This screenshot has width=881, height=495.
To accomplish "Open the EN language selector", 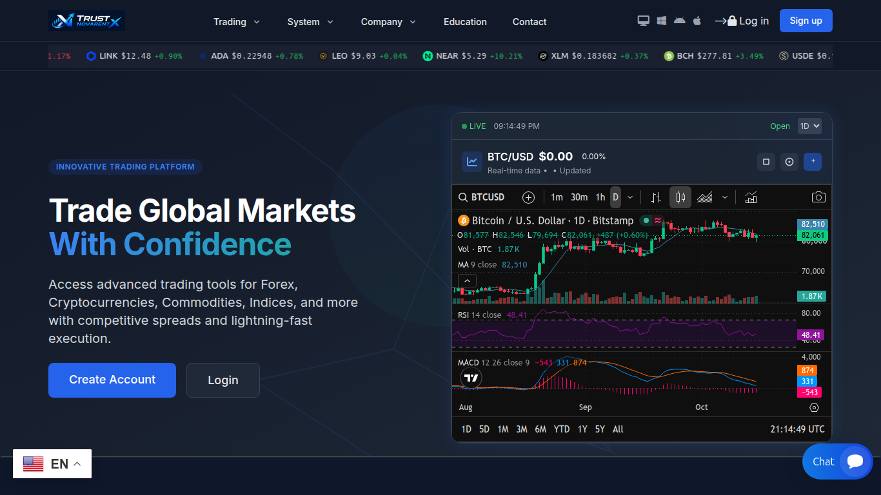I will [x=52, y=464].
